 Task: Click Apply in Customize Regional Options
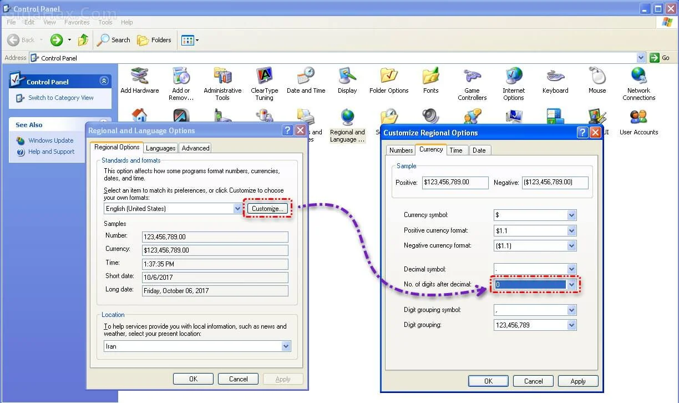(577, 381)
